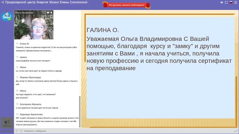Click the slide text beginning 'Уважаемая Ольга Владимировна'
This screenshot has height=134, width=239.
[x=159, y=54]
